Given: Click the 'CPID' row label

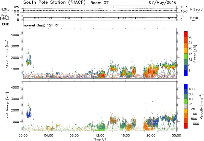Looking at the screenshot, I should 6,24.
